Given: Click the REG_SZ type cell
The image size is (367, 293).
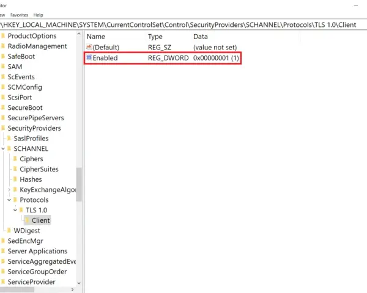Looking at the screenshot, I should pos(160,48).
